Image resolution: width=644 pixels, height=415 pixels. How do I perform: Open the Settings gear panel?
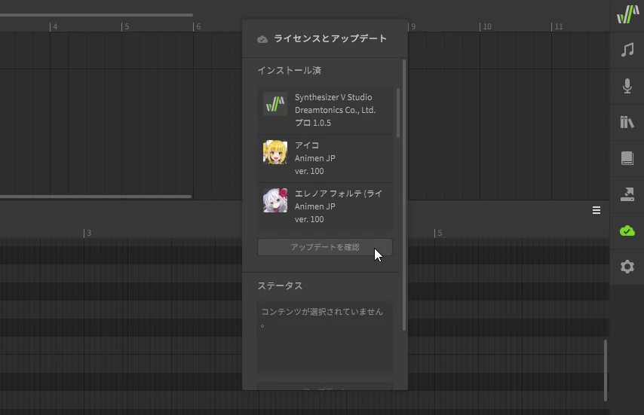tap(627, 267)
